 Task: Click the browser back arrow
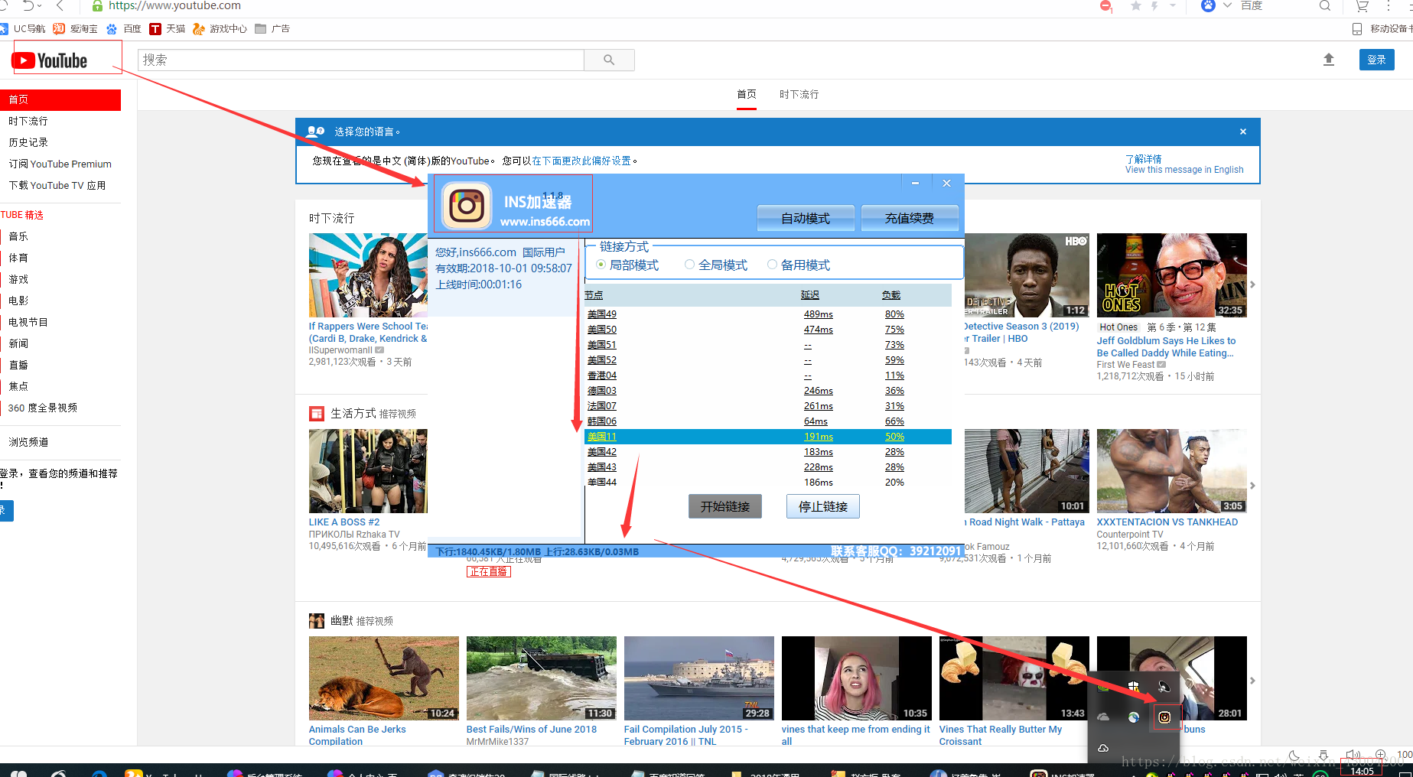click(60, 6)
